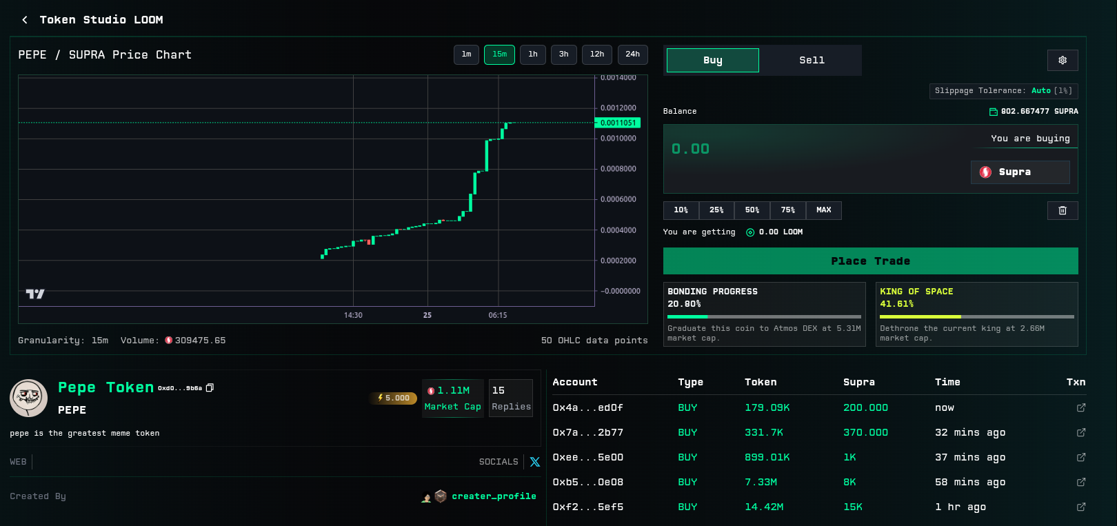Open trade settings gear icon
The width and height of the screenshot is (1117, 526).
[x=1063, y=60]
